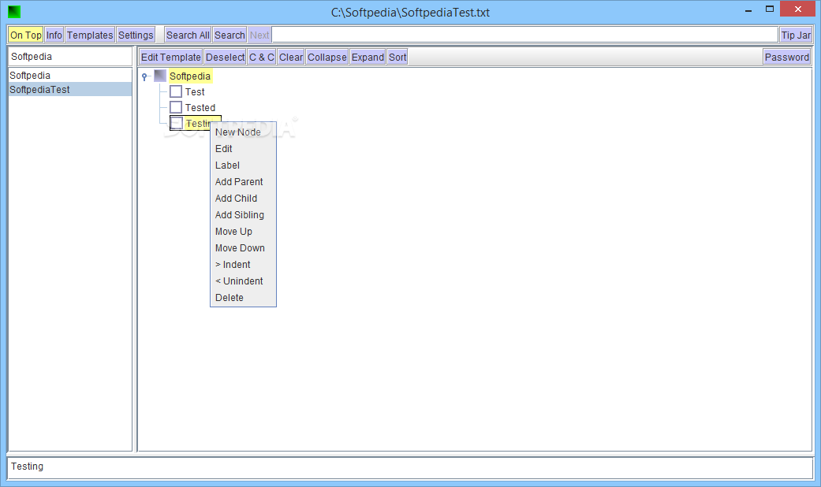
Task: Select Unindent in the context menu
Action: click(243, 281)
